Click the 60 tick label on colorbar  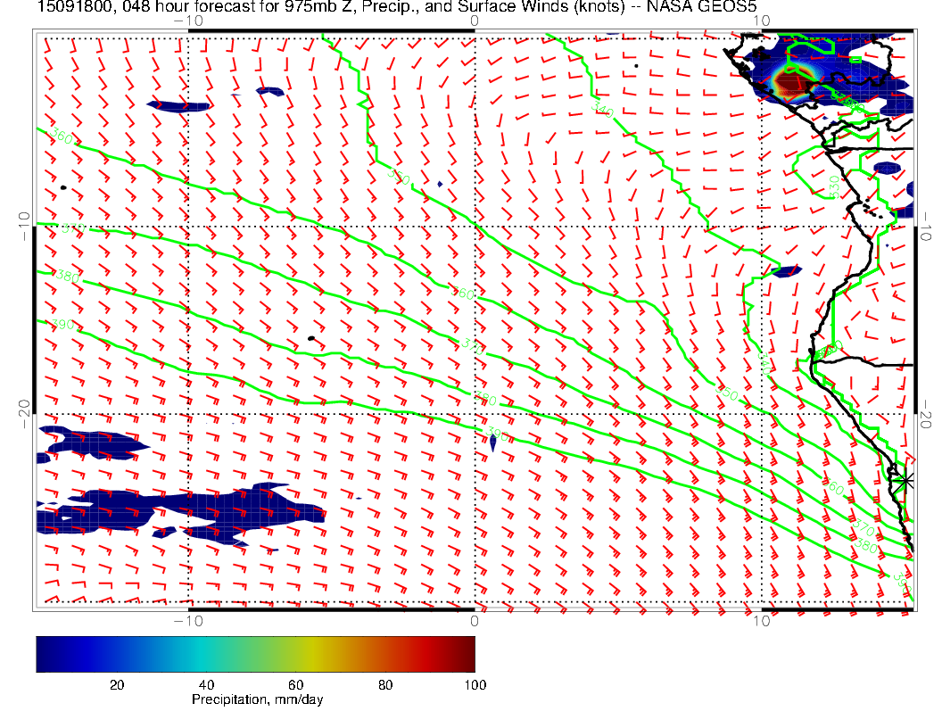(x=295, y=685)
